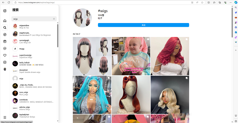Follow the #wigs hashtag
238x123 pixels.
point(143,25)
